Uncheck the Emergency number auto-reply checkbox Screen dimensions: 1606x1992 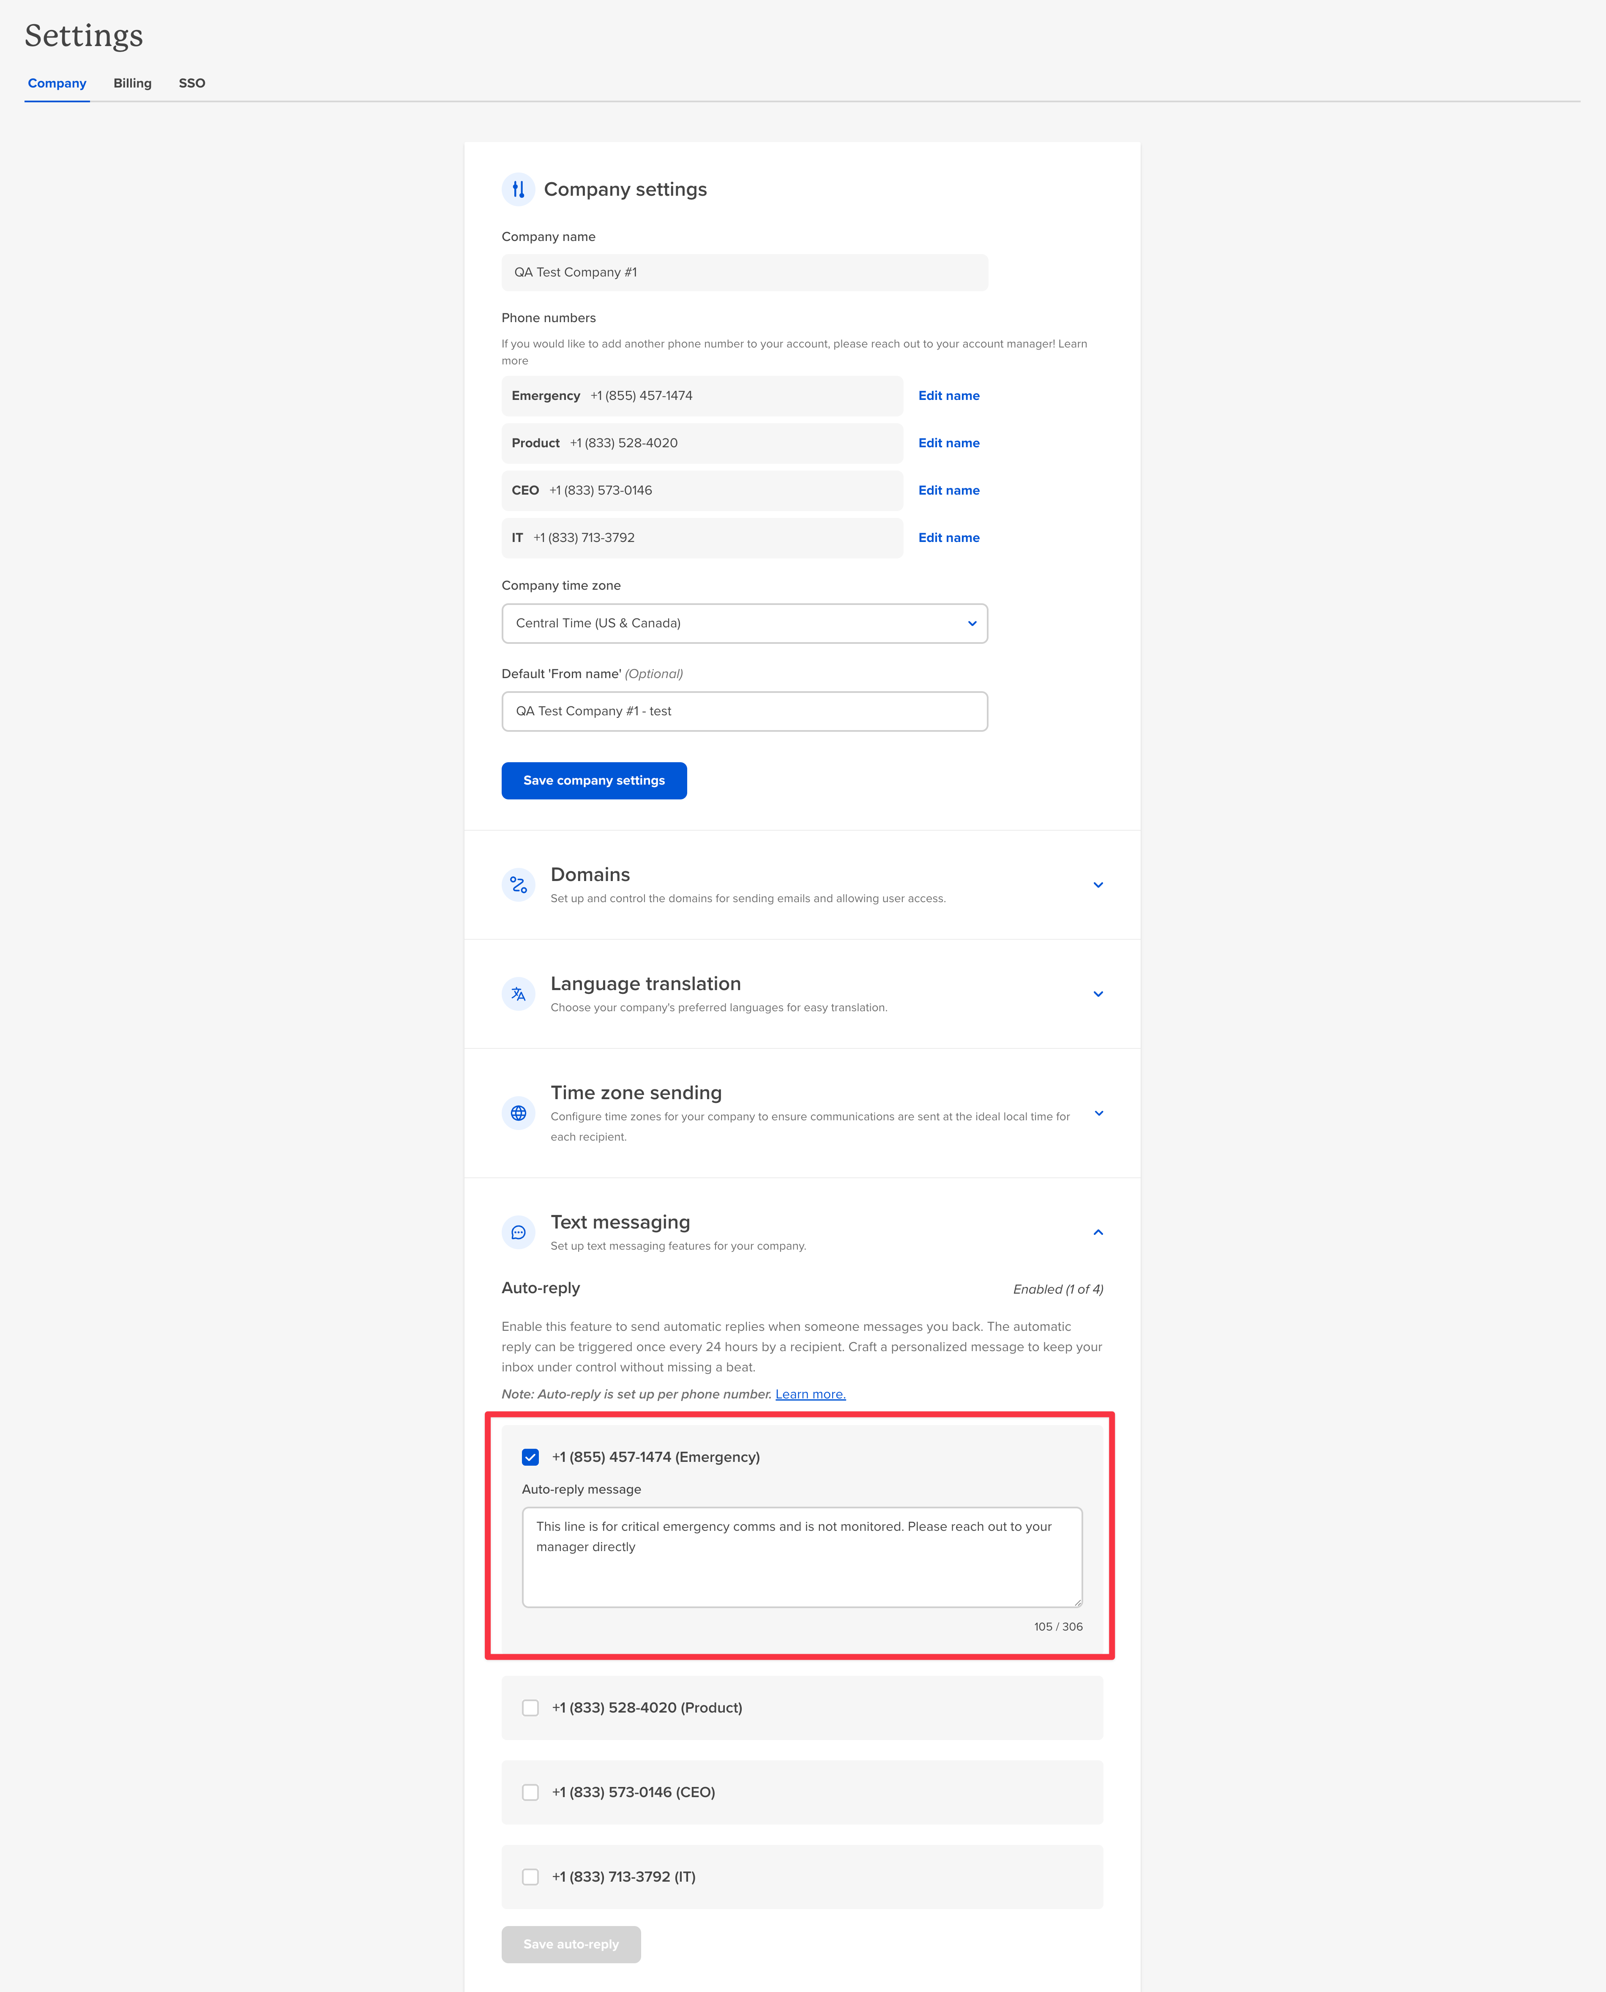pyautogui.click(x=530, y=1457)
